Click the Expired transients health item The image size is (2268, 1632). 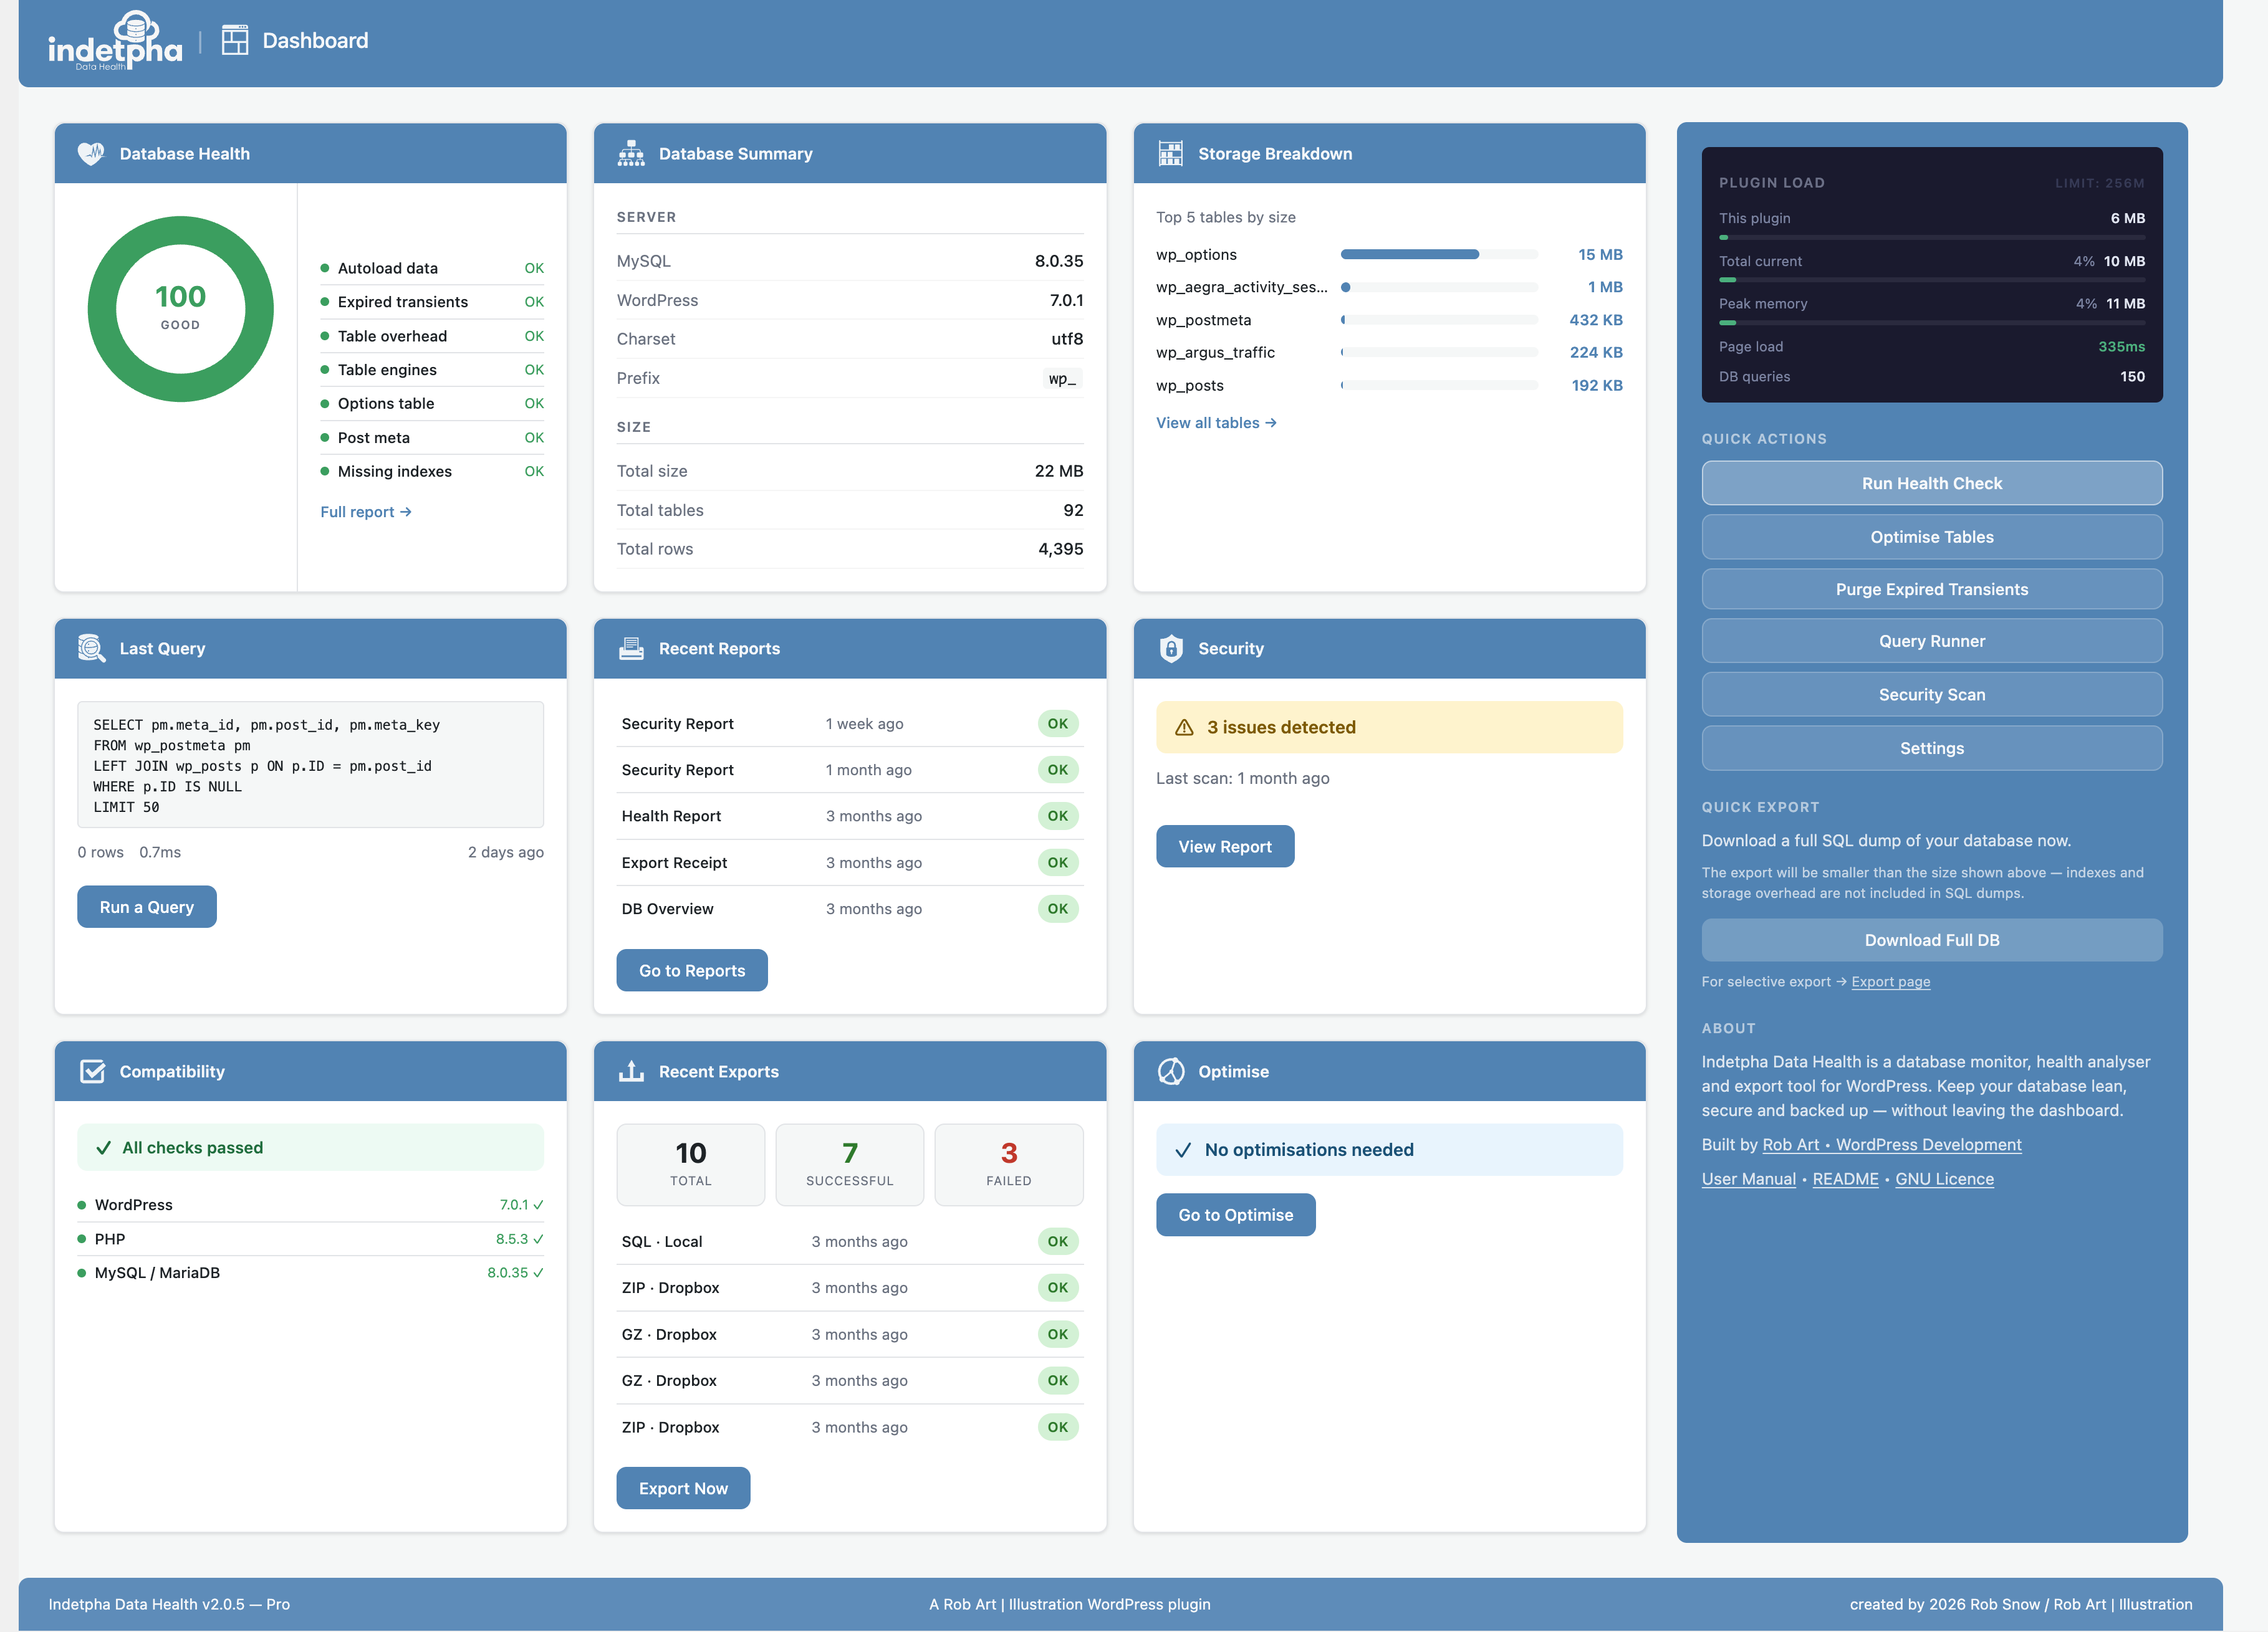(x=432, y=302)
